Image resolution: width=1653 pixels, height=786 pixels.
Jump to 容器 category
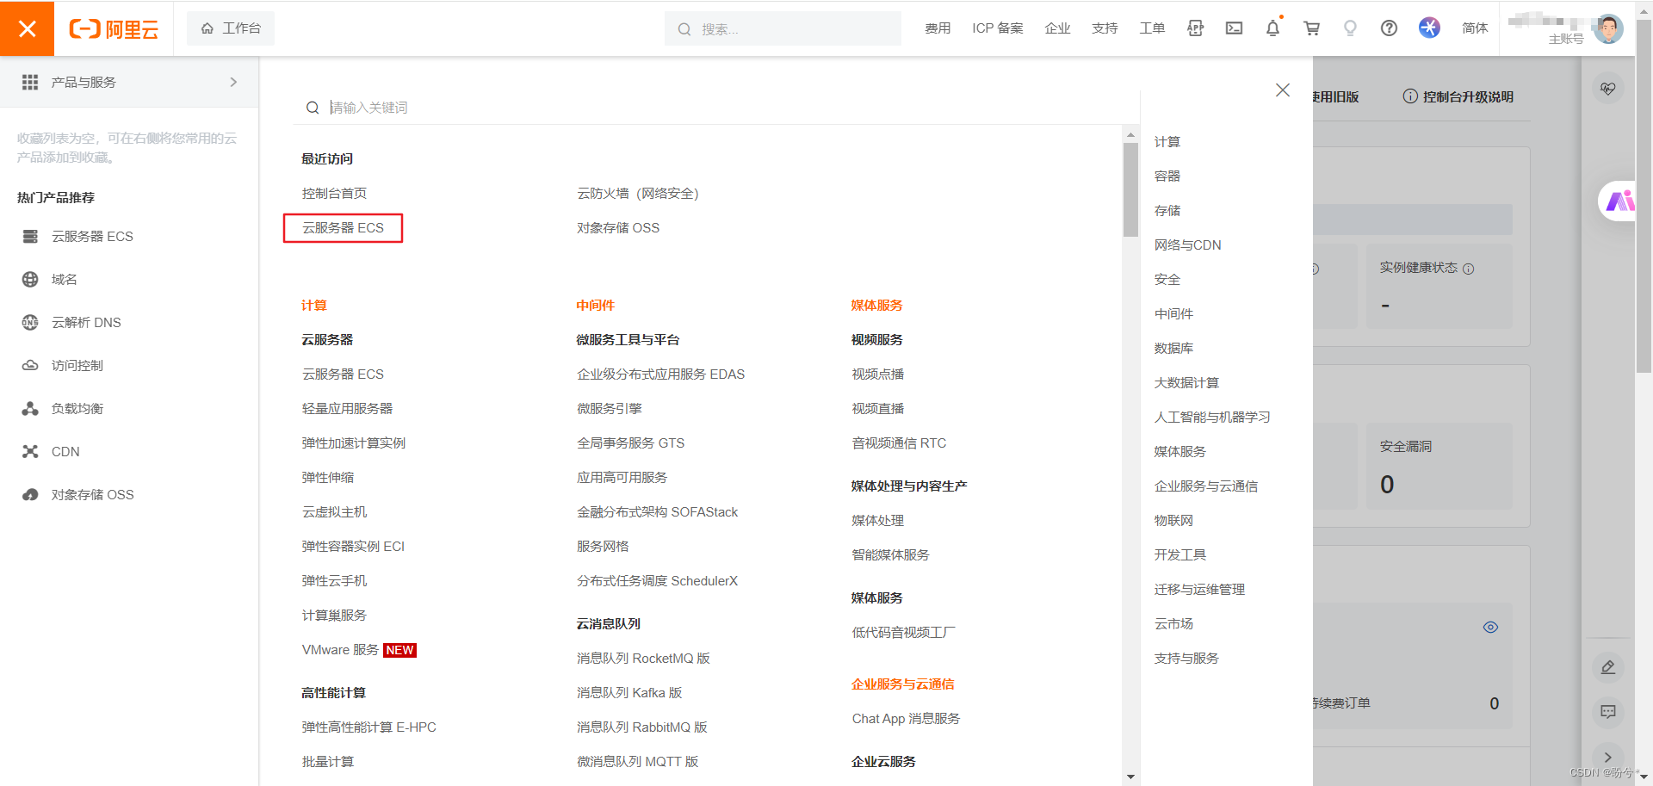click(x=1167, y=176)
